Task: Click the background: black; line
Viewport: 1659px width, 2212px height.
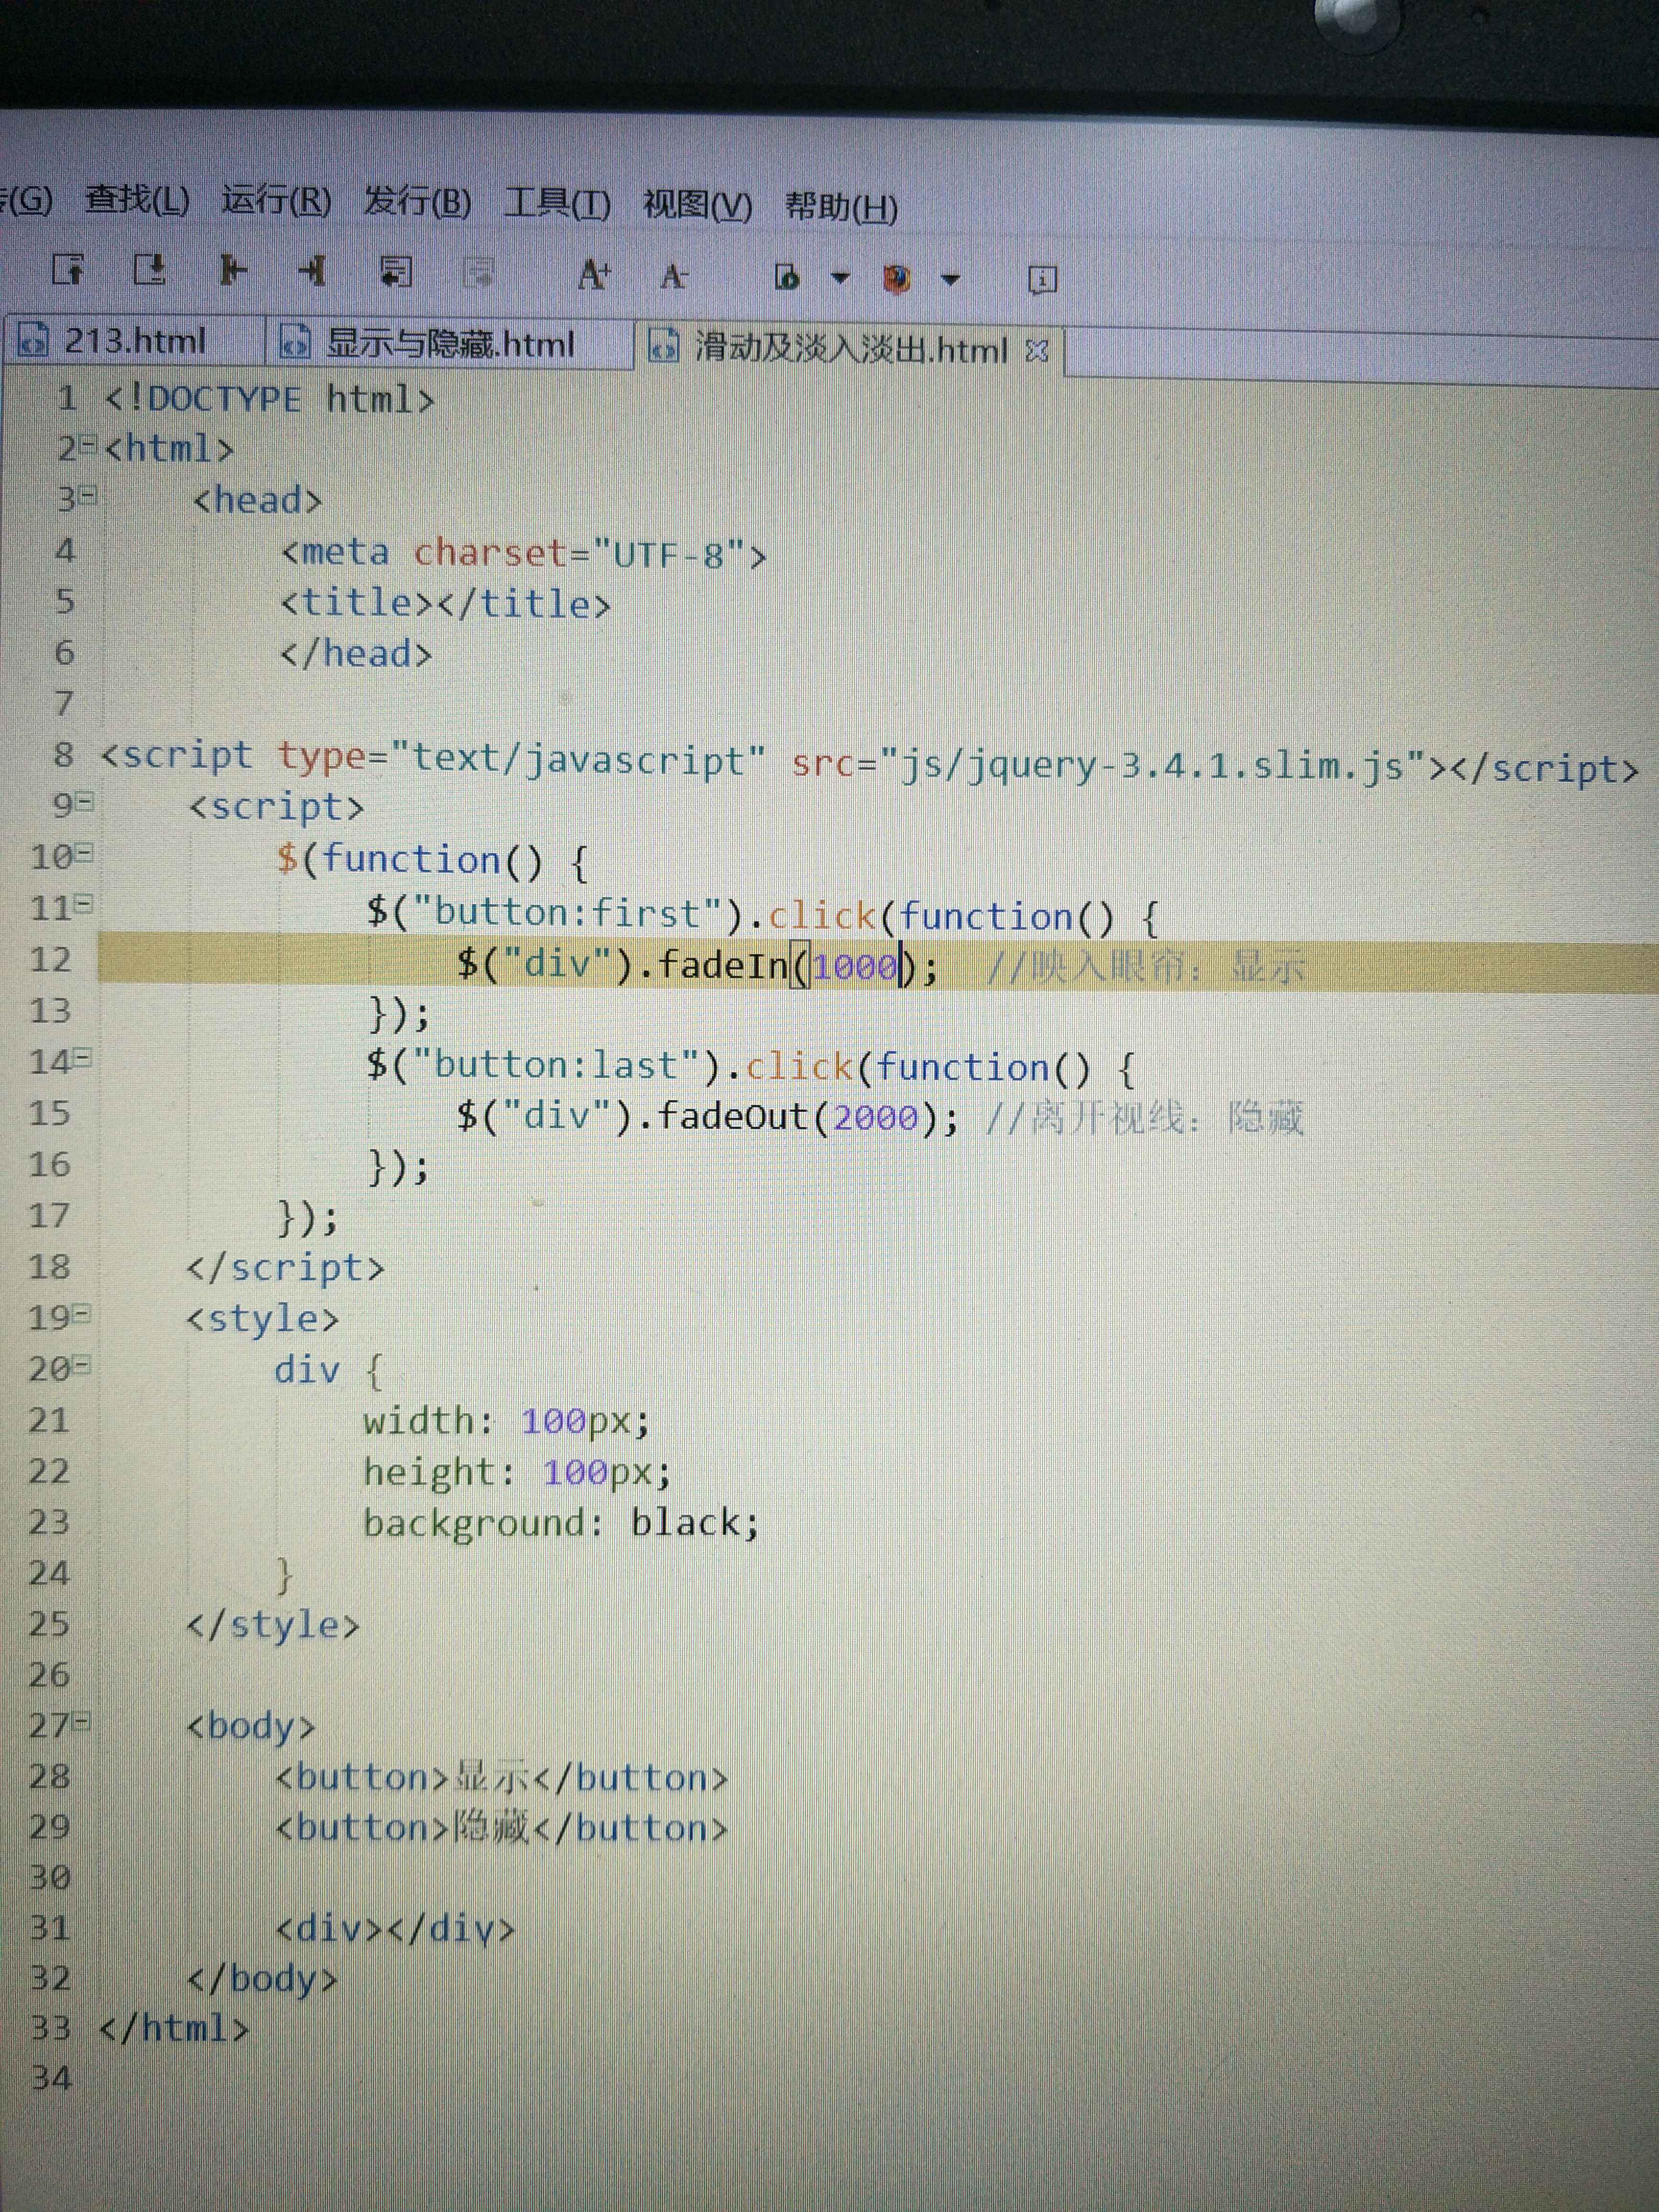Action: (561, 1523)
